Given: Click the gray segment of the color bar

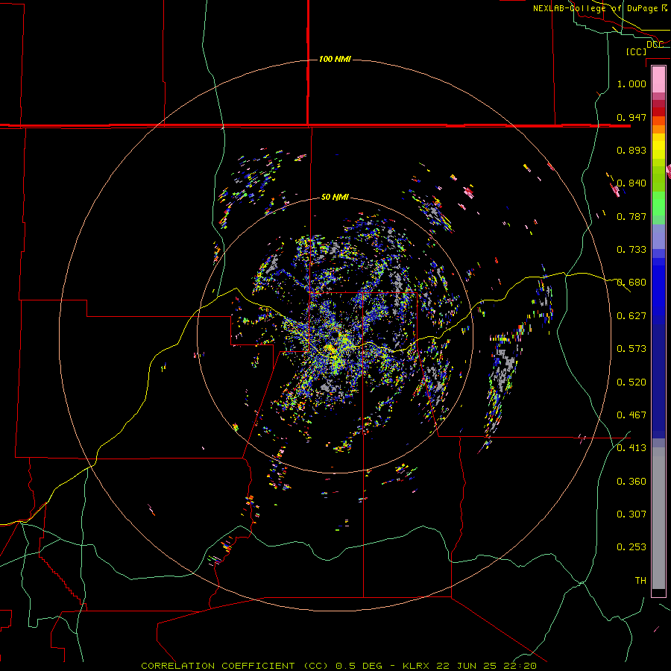Looking at the screenshot, I should point(658,518).
